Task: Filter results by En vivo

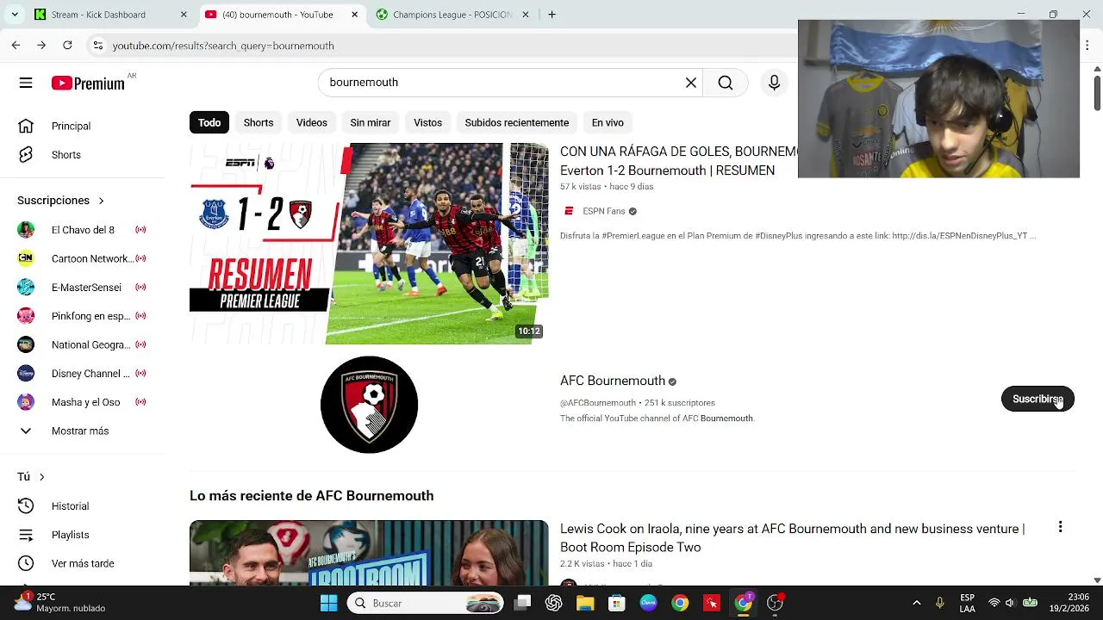Action: coord(608,122)
